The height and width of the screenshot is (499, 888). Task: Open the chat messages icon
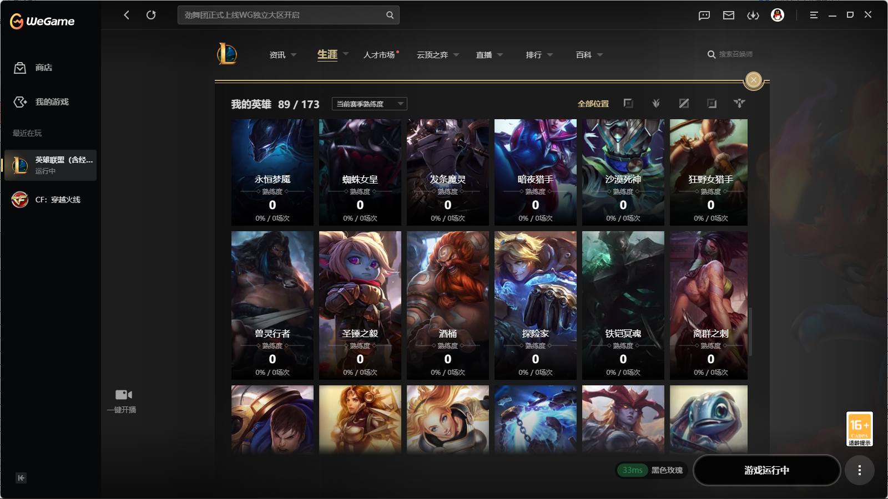704,16
